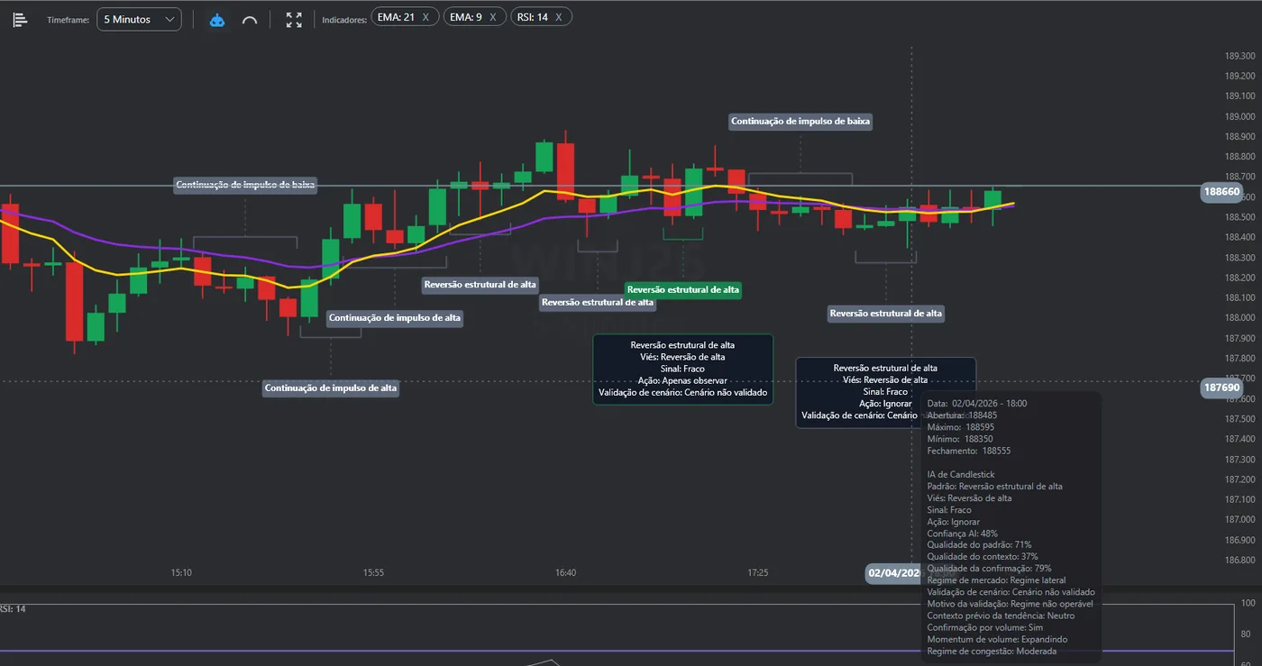Click the green 'Reversão estrutural de alta' label

pyautogui.click(x=683, y=290)
